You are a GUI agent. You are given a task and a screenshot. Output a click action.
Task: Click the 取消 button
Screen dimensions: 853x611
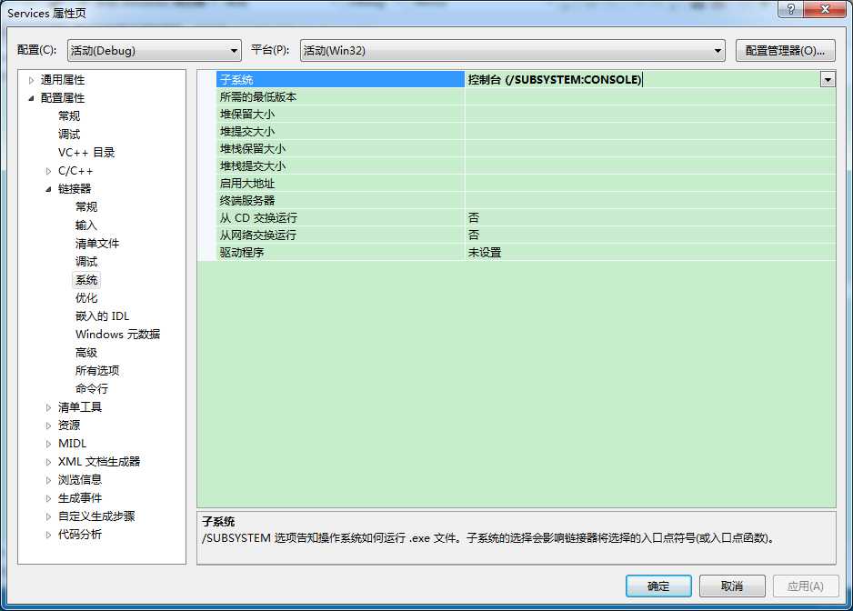[732, 586]
